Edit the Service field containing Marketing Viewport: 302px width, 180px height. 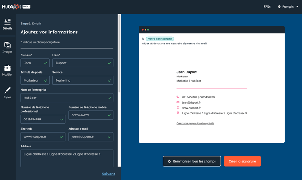click(x=83, y=80)
